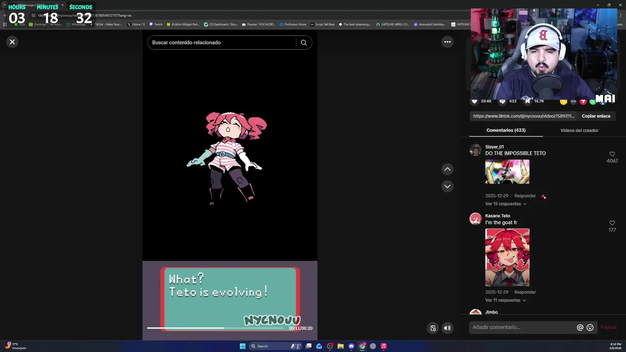Open the Twitch bookmark in the bookmarks bar
The height and width of the screenshot is (352, 626).
click(156, 24)
